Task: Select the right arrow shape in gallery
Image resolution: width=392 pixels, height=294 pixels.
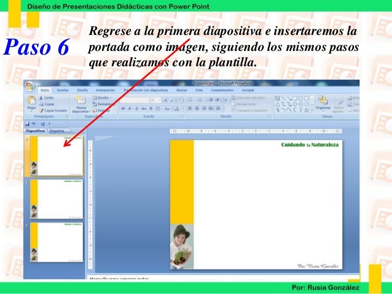Action: click(295, 104)
